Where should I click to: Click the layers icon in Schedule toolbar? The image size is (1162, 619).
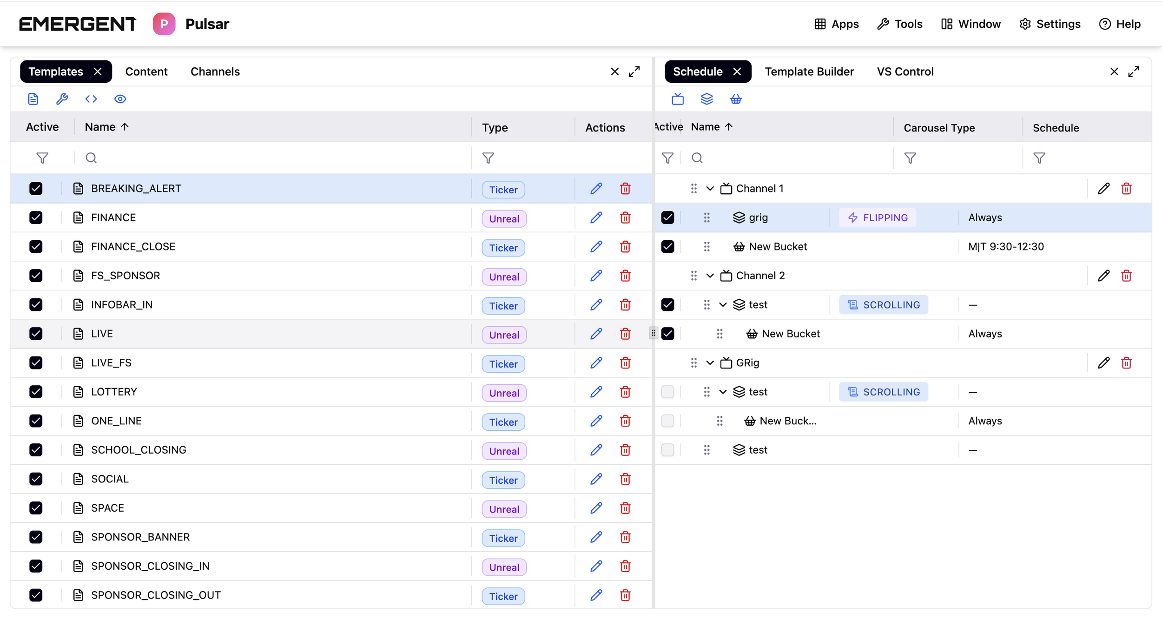706,99
